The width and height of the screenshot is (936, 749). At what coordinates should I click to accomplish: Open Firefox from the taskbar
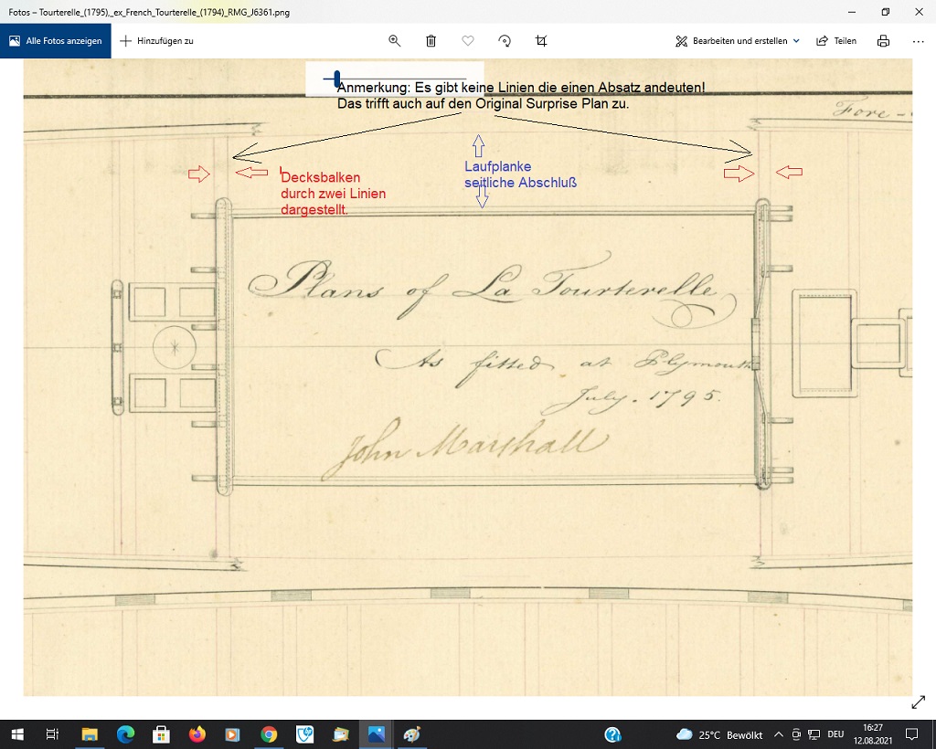(x=197, y=734)
